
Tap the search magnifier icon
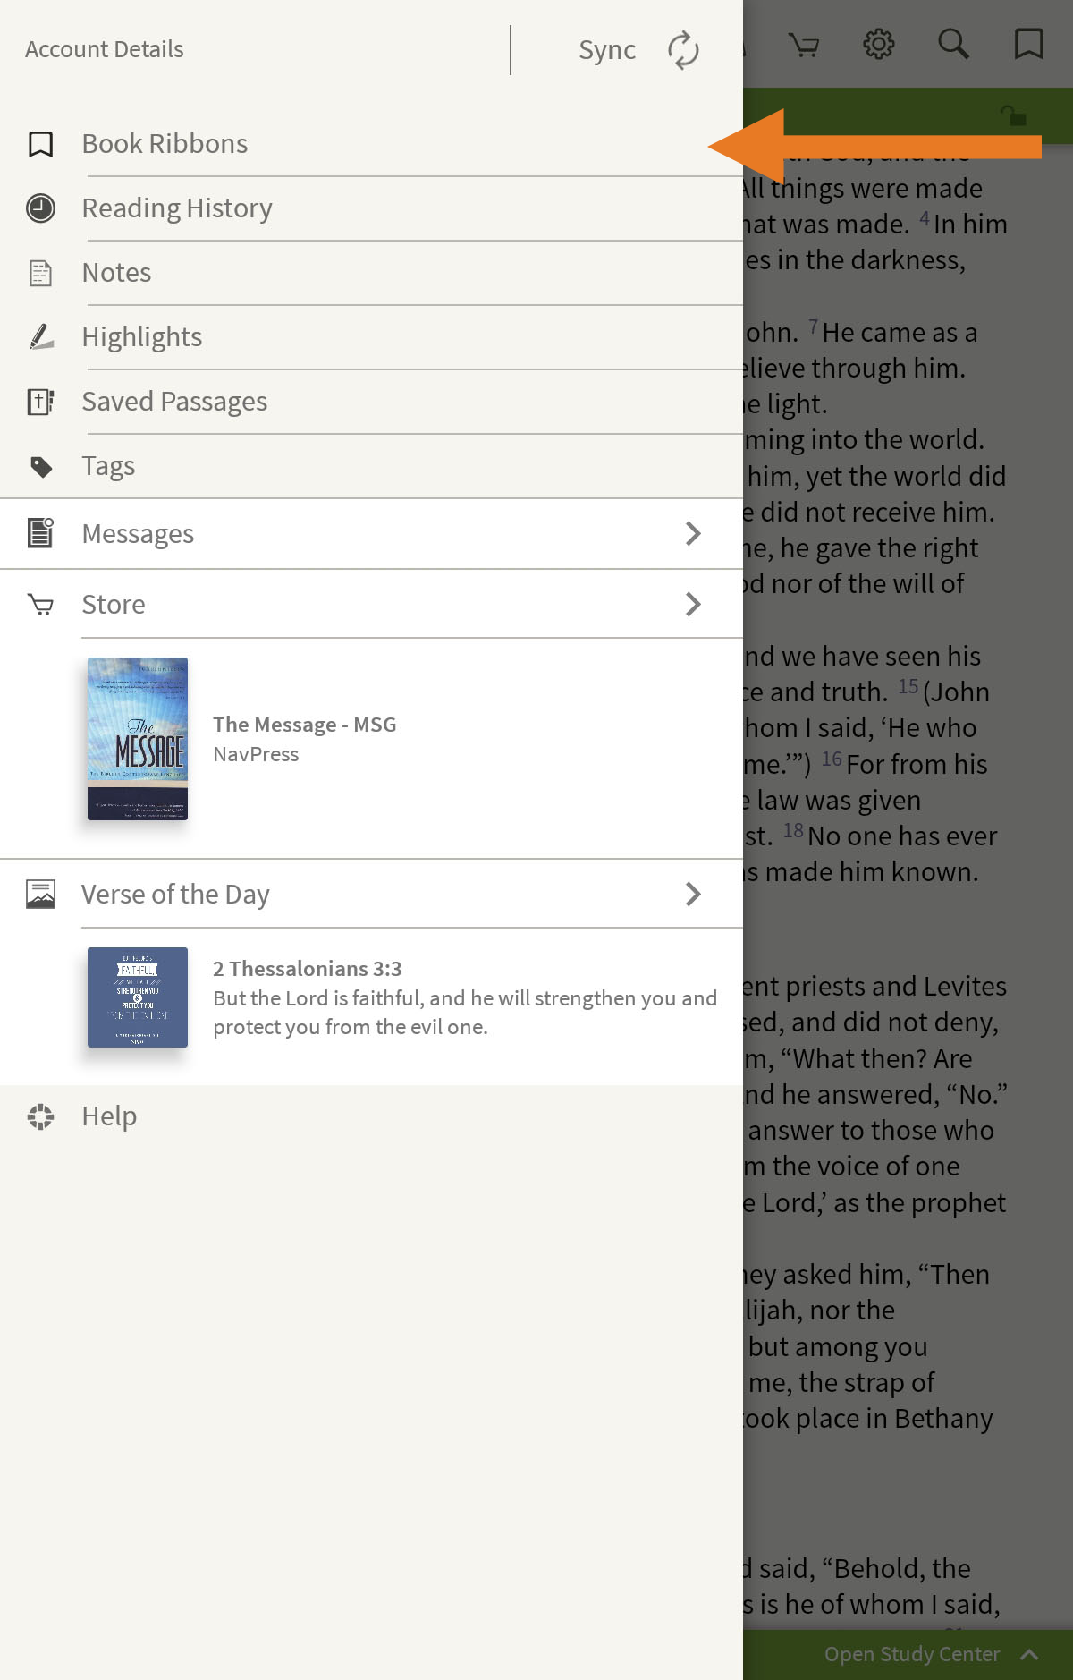coord(953,44)
